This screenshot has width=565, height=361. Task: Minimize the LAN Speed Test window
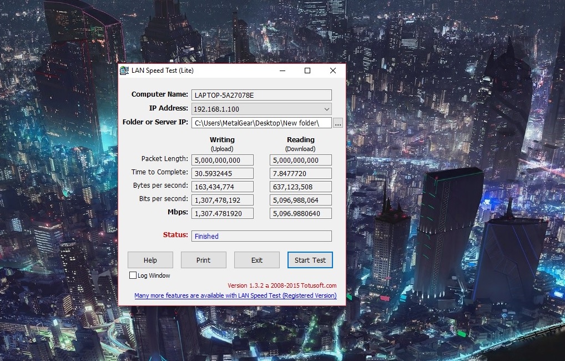tap(282, 71)
